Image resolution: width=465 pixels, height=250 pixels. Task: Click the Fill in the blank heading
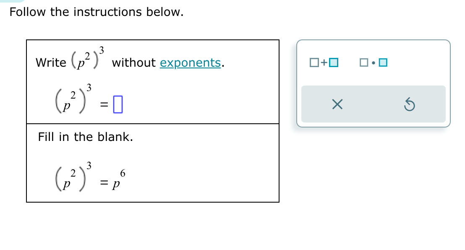point(86,136)
